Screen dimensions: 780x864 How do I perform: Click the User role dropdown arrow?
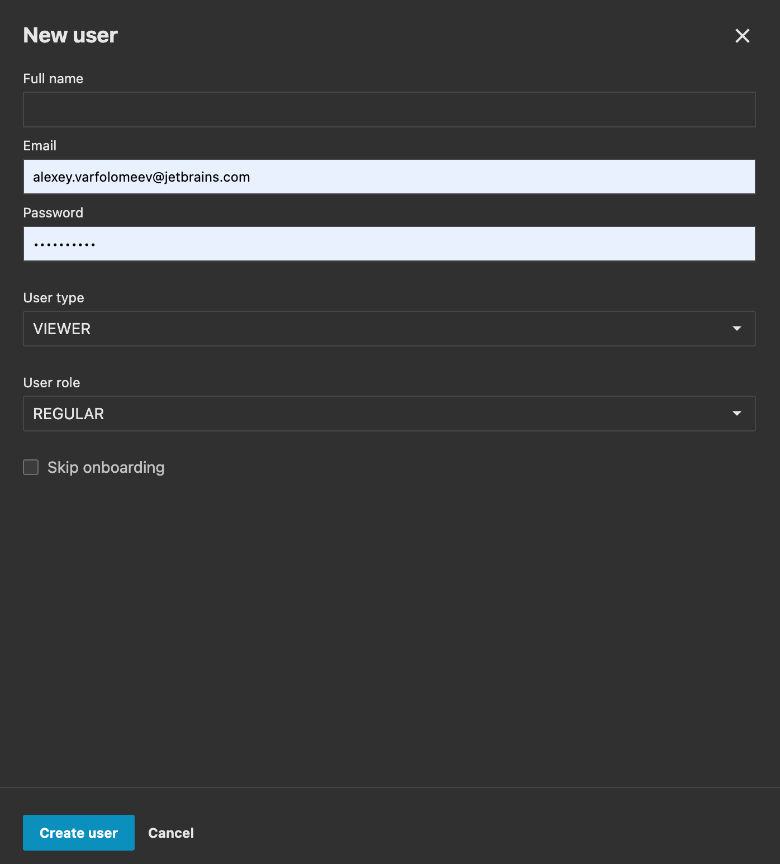point(737,414)
